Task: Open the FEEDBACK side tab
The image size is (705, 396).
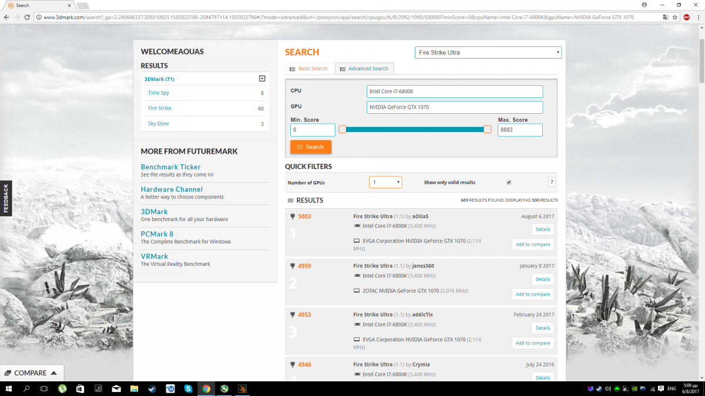Action: 6,198
